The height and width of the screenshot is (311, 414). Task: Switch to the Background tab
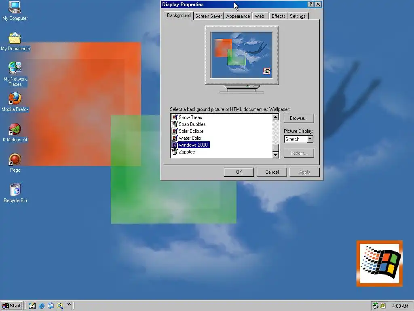(x=179, y=15)
